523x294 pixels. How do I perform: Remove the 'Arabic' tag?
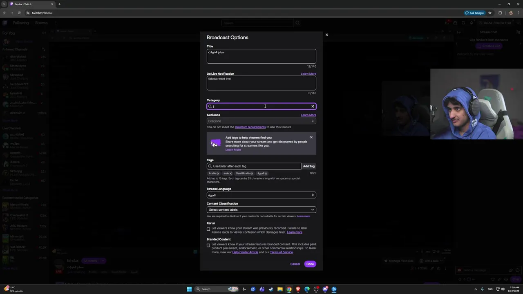(218, 174)
